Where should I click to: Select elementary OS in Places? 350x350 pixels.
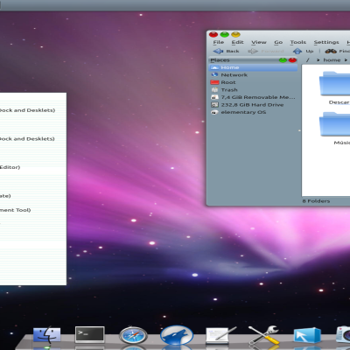(x=253, y=112)
